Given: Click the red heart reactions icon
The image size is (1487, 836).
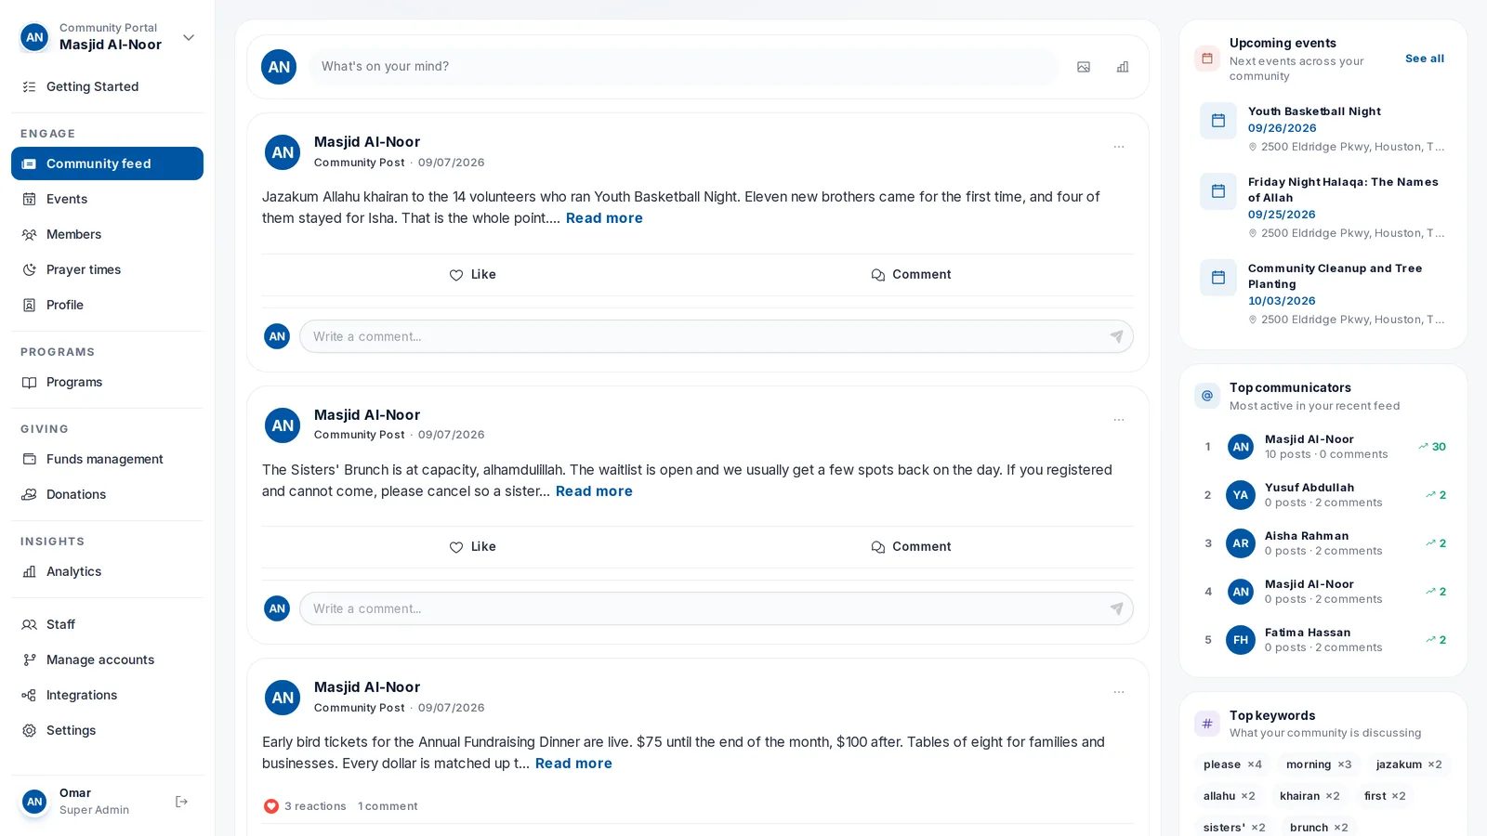Looking at the screenshot, I should click(x=271, y=806).
